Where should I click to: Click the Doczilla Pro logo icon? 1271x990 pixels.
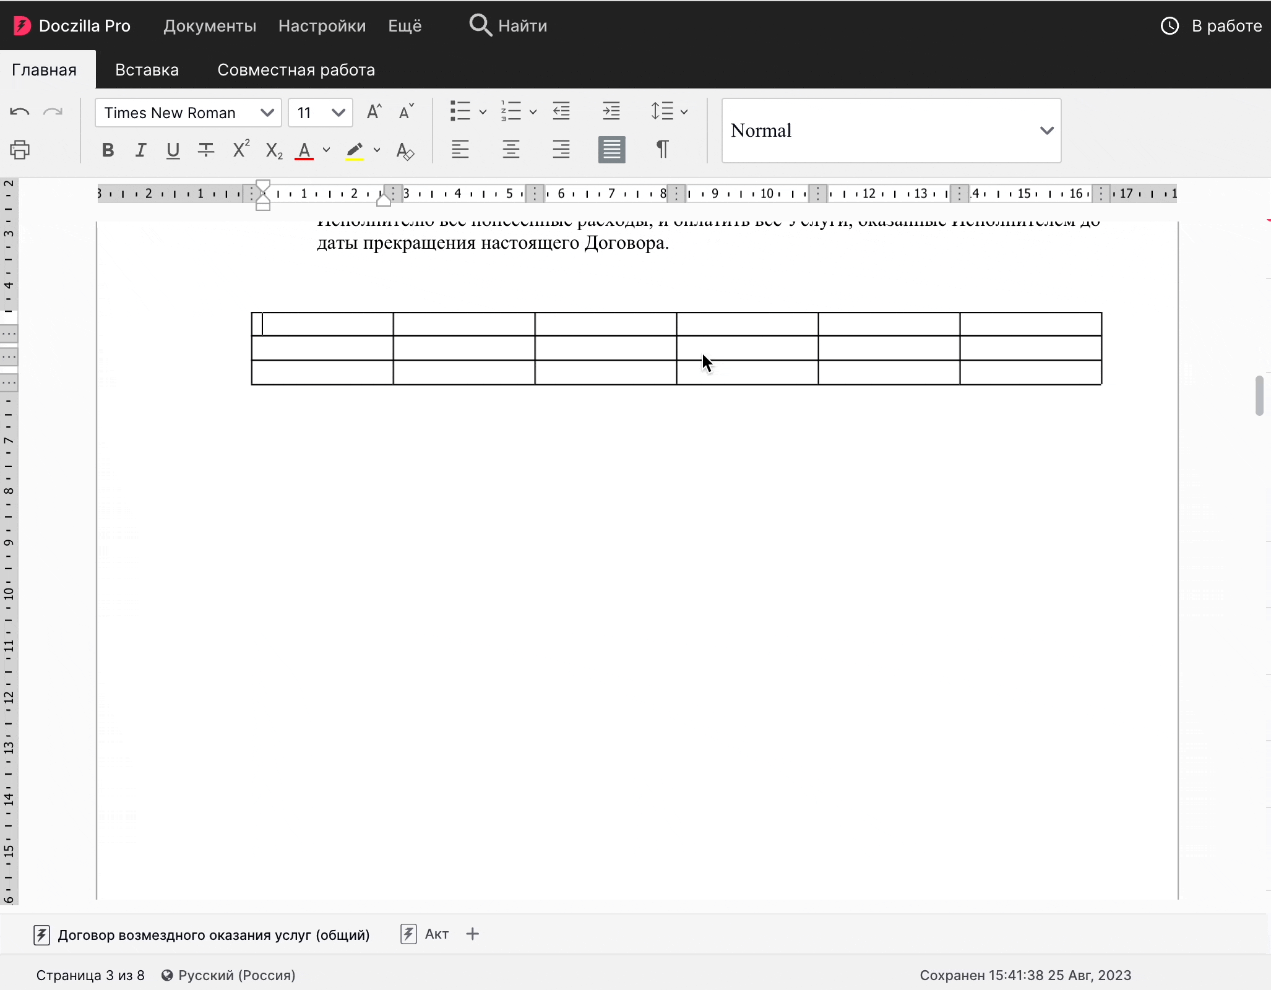coord(22,25)
